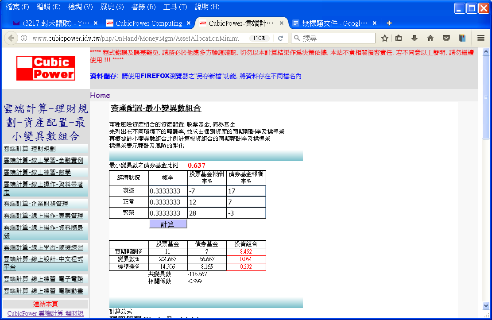Open 雲端計算-企業財務管理 link
This screenshot has width=492, height=320.
pyautogui.click(x=36, y=204)
